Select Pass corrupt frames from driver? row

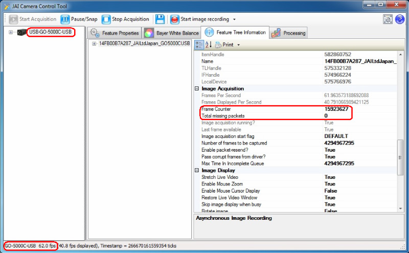pyautogui.click(x=299, y=157)
